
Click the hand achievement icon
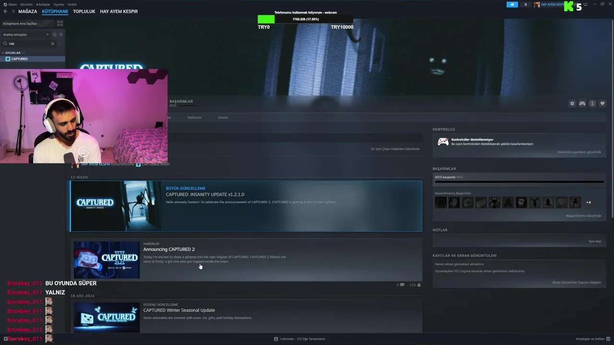[454, 202]
